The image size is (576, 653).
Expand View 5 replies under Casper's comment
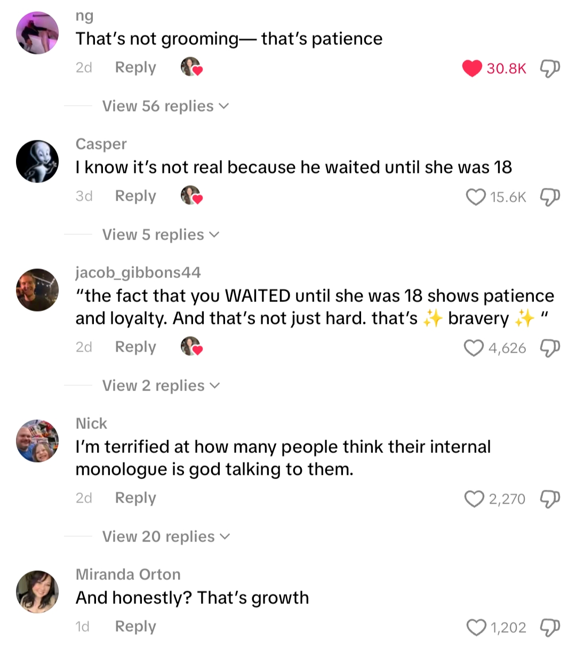[x=161, y=235]
